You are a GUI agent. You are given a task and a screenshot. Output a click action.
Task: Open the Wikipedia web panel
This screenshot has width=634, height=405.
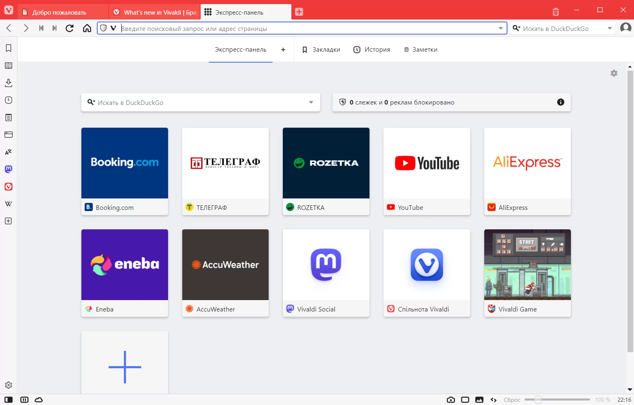[9, 204]
